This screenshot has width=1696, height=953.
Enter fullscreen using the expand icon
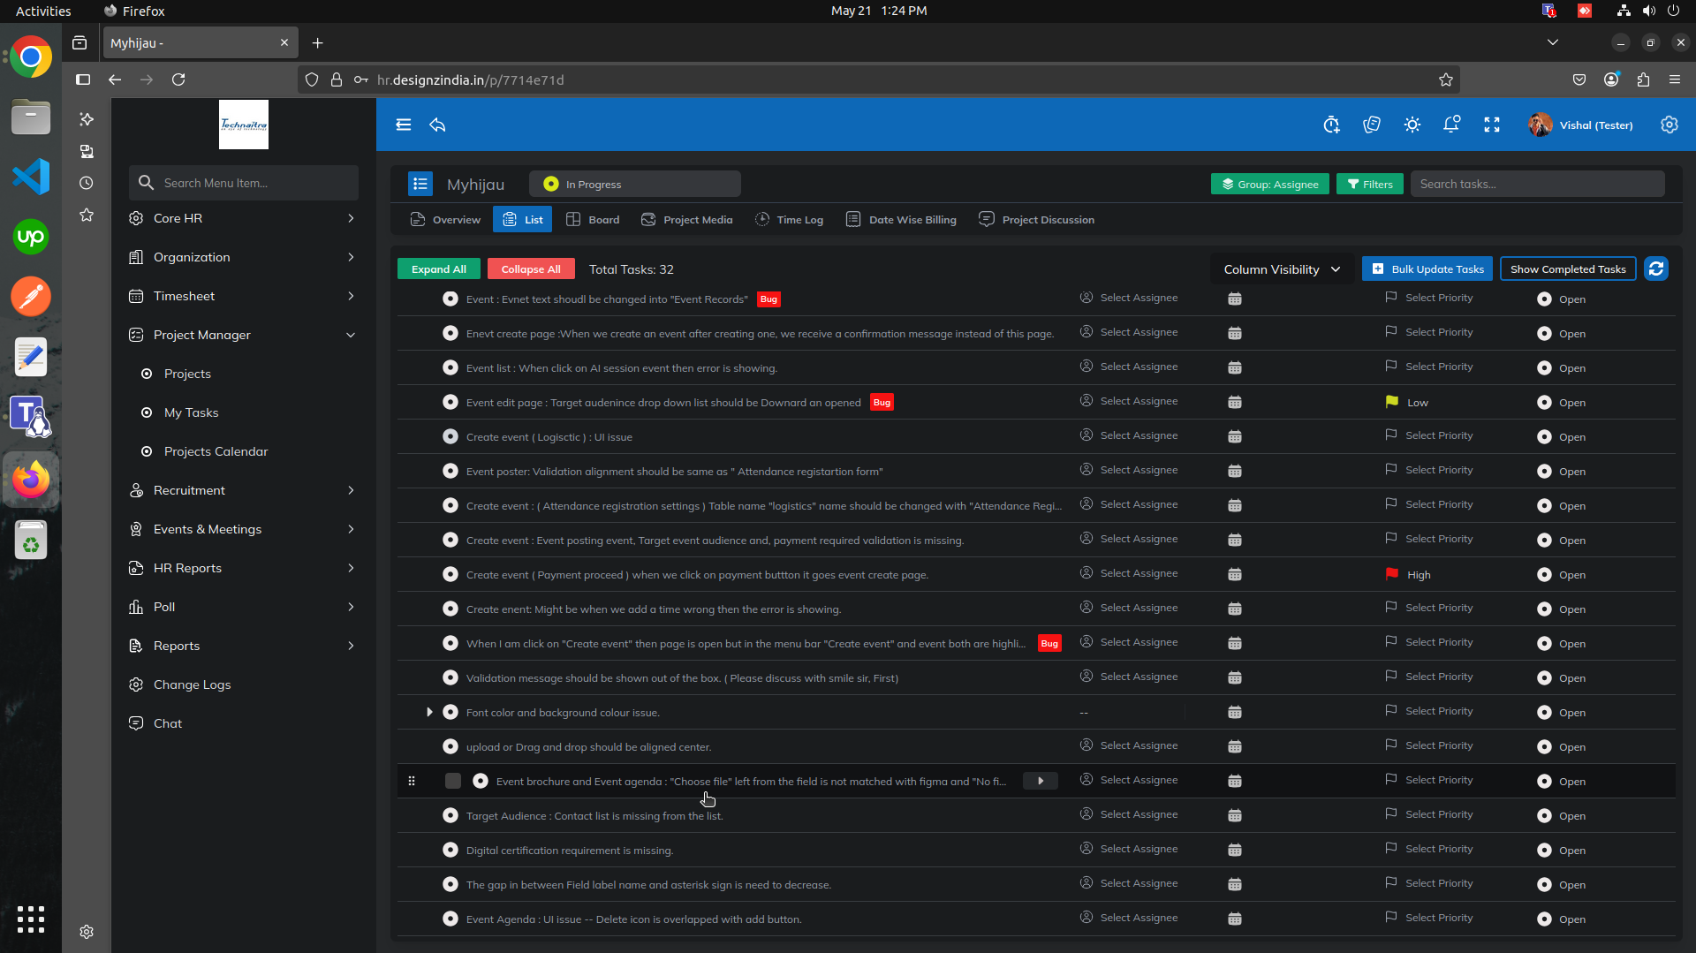(x=1492, y=125)
